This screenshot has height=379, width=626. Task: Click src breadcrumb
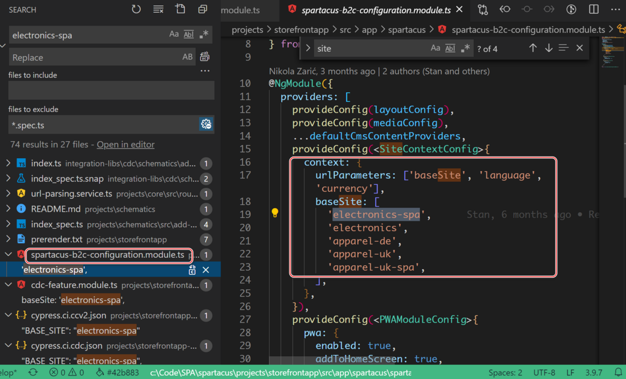pyautogui.click(x=345, y=30)
